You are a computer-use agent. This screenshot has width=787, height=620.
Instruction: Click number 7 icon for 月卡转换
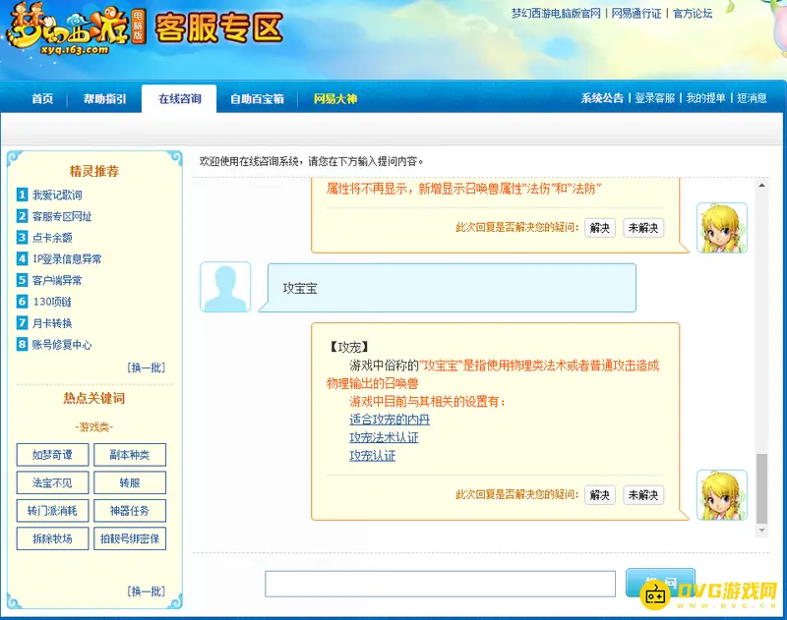point(22,323)
